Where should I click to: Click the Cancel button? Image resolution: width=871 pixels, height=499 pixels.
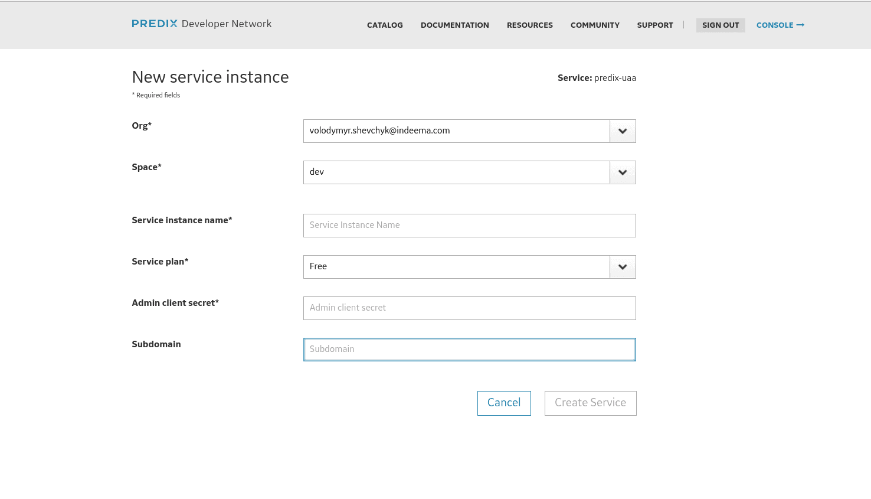pos(504,403)
